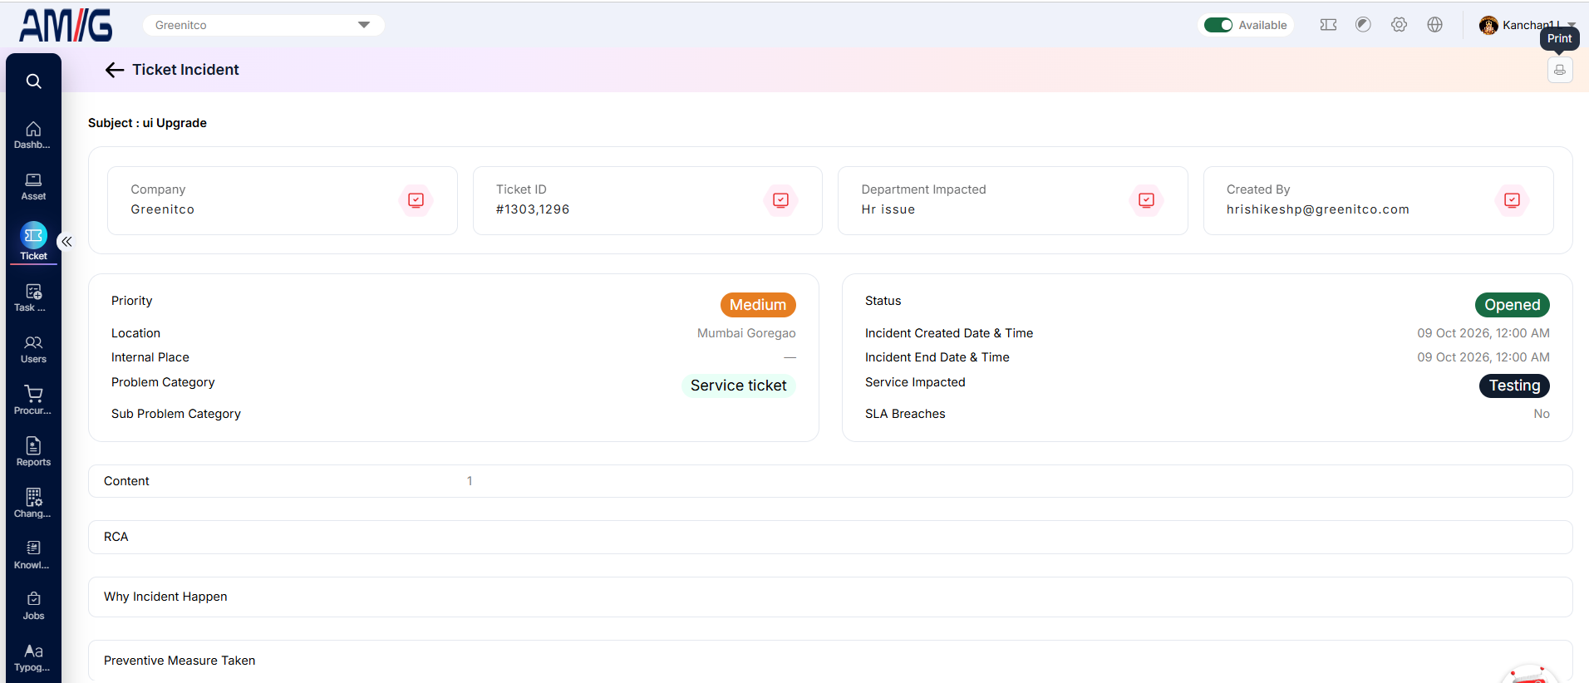Open the Kanchan user profile menu
Image resolution: width=1589 pixels, height=683 pixels.
pyautogui.click(x=1527, y=25)
